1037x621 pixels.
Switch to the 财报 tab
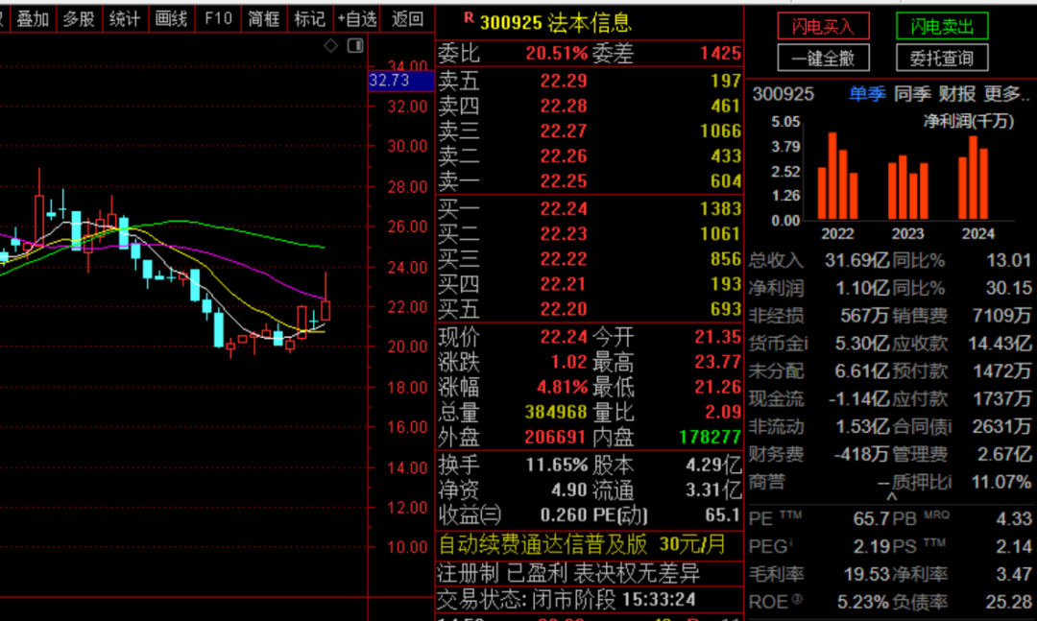[x=957, y=94]
